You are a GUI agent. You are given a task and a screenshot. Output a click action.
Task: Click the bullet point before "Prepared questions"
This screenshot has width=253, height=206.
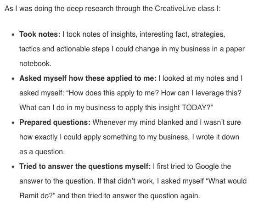tap(13, 123)
